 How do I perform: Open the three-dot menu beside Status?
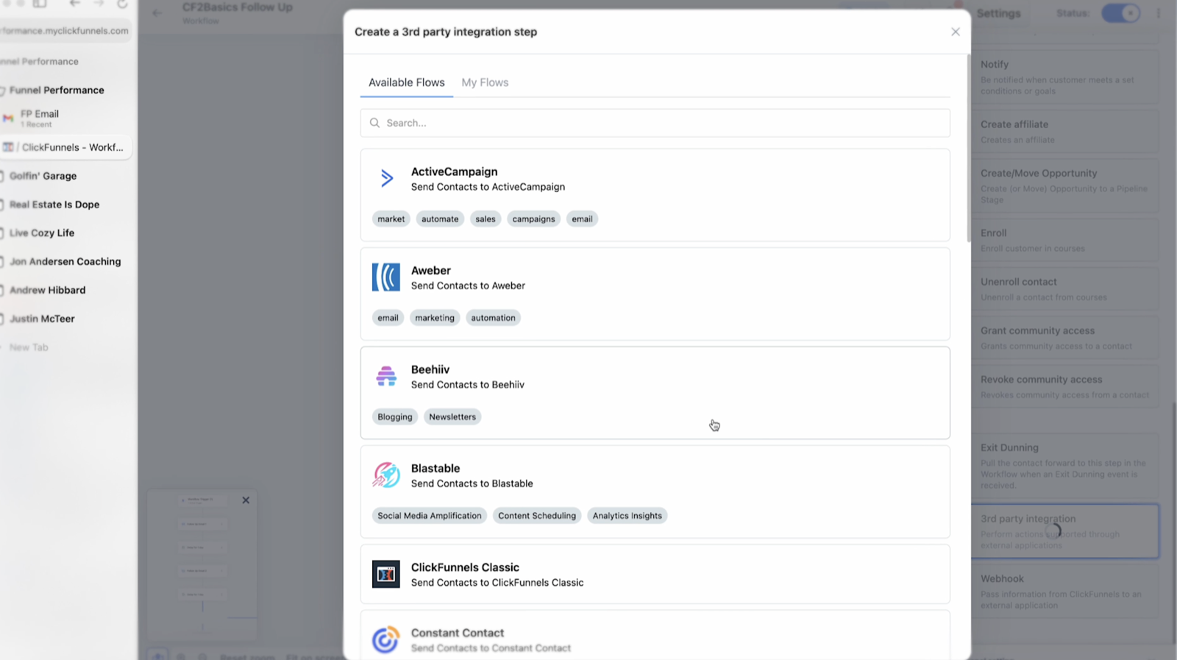[x=1158, y=13]
